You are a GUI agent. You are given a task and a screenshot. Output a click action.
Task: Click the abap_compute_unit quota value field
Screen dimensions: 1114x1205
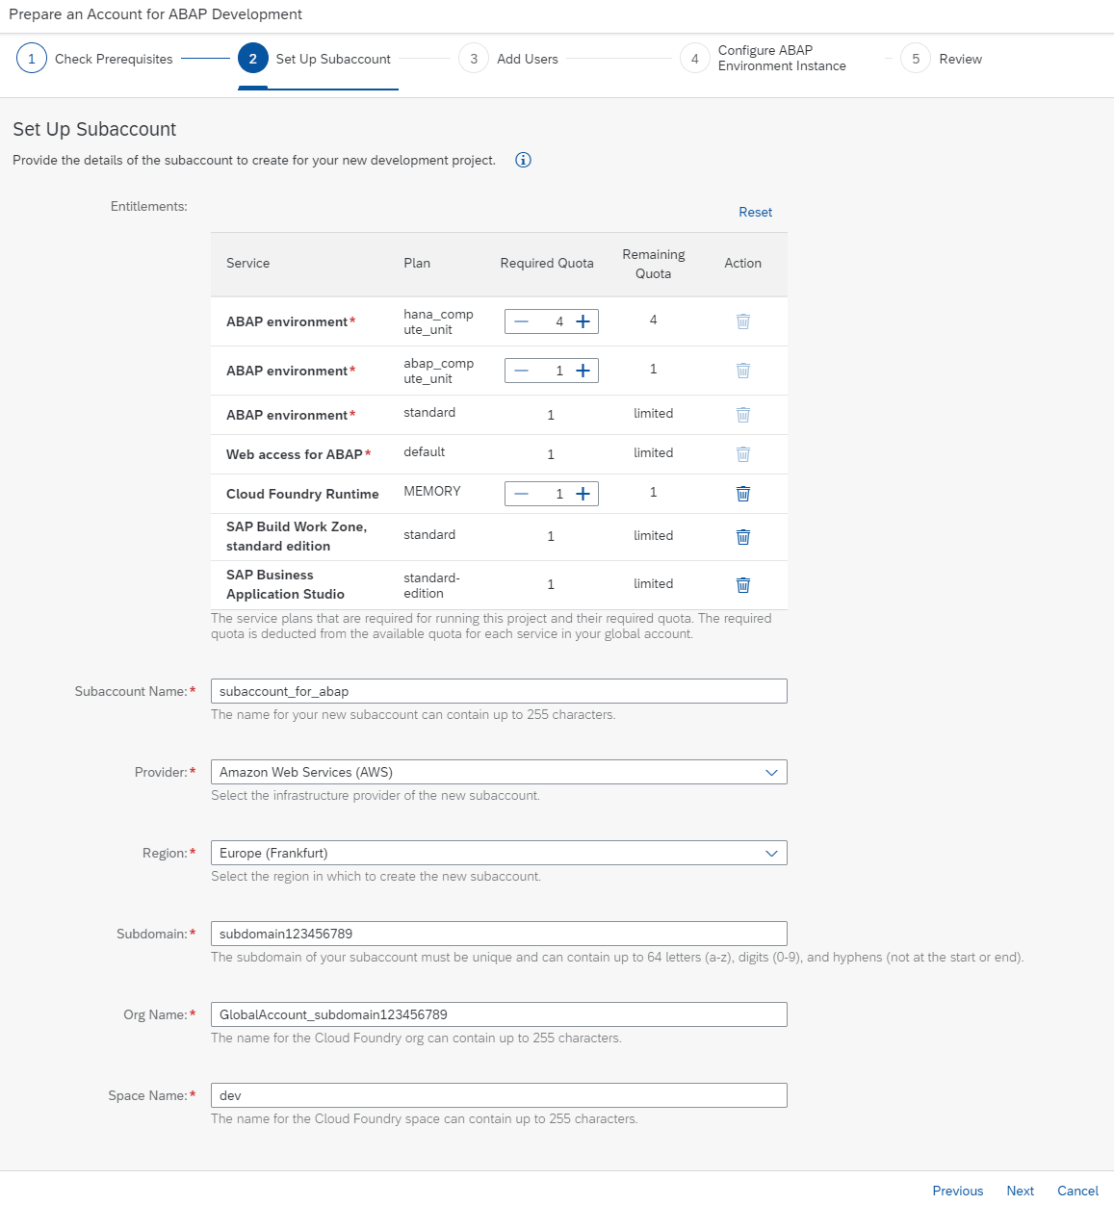(x=553, y=371)
